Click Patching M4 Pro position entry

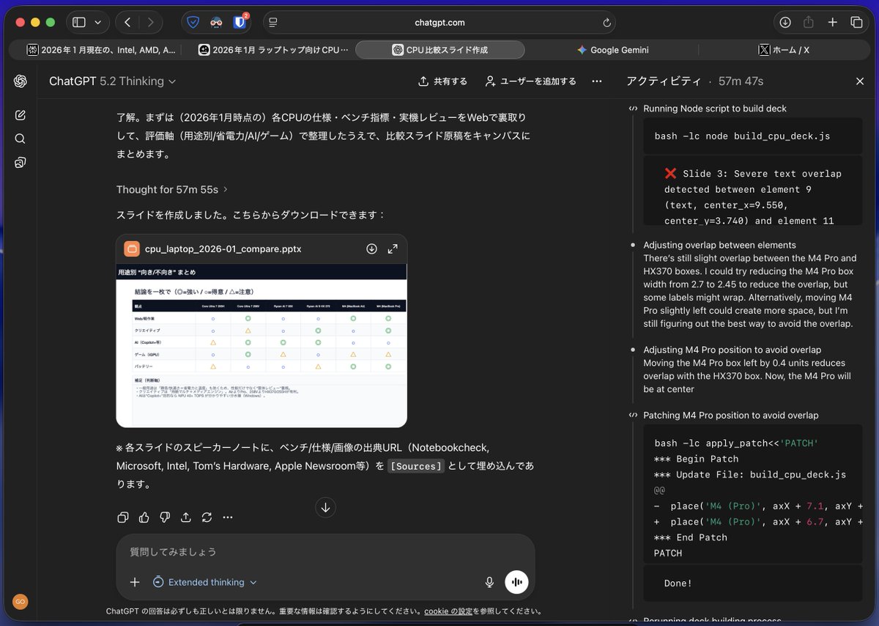coord(730,415)
